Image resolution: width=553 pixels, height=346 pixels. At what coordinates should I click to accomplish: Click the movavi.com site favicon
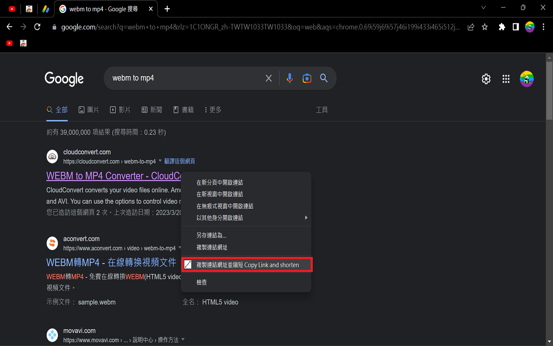coord(52,335)
